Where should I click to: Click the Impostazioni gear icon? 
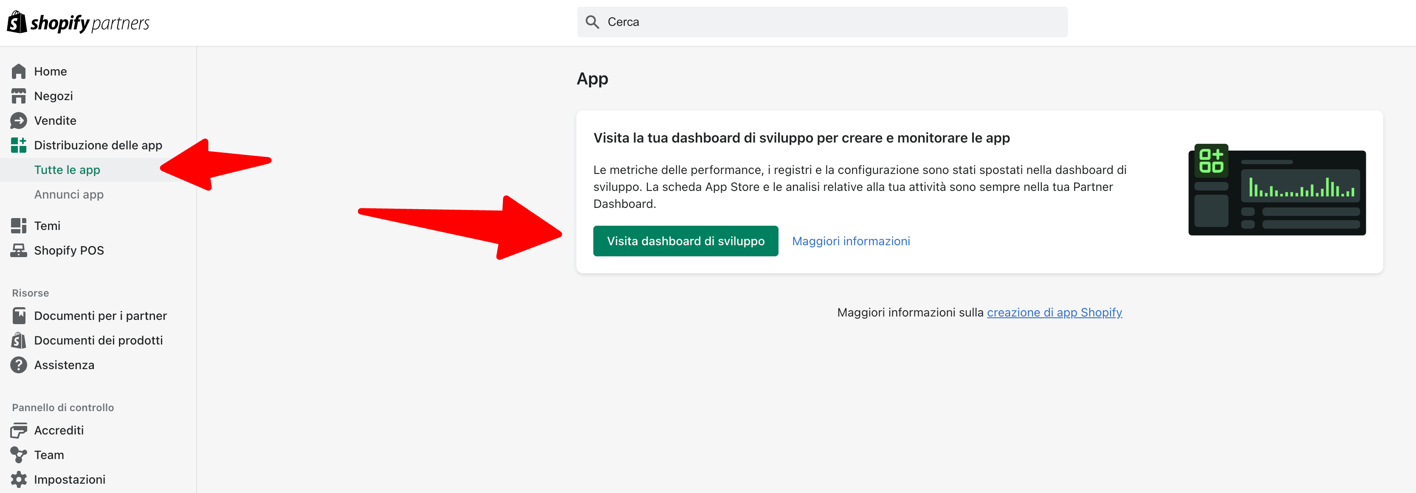19,479
